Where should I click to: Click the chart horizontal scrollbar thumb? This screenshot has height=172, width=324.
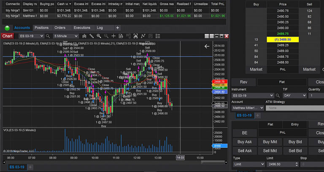[213, 162]
